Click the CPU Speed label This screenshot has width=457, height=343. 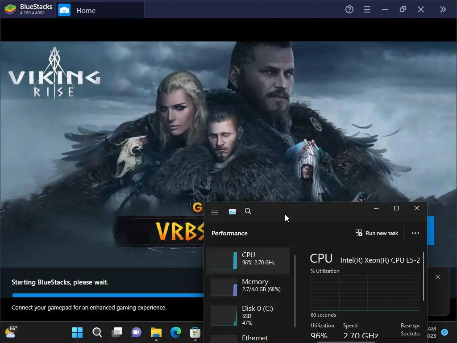pos(350,326)
